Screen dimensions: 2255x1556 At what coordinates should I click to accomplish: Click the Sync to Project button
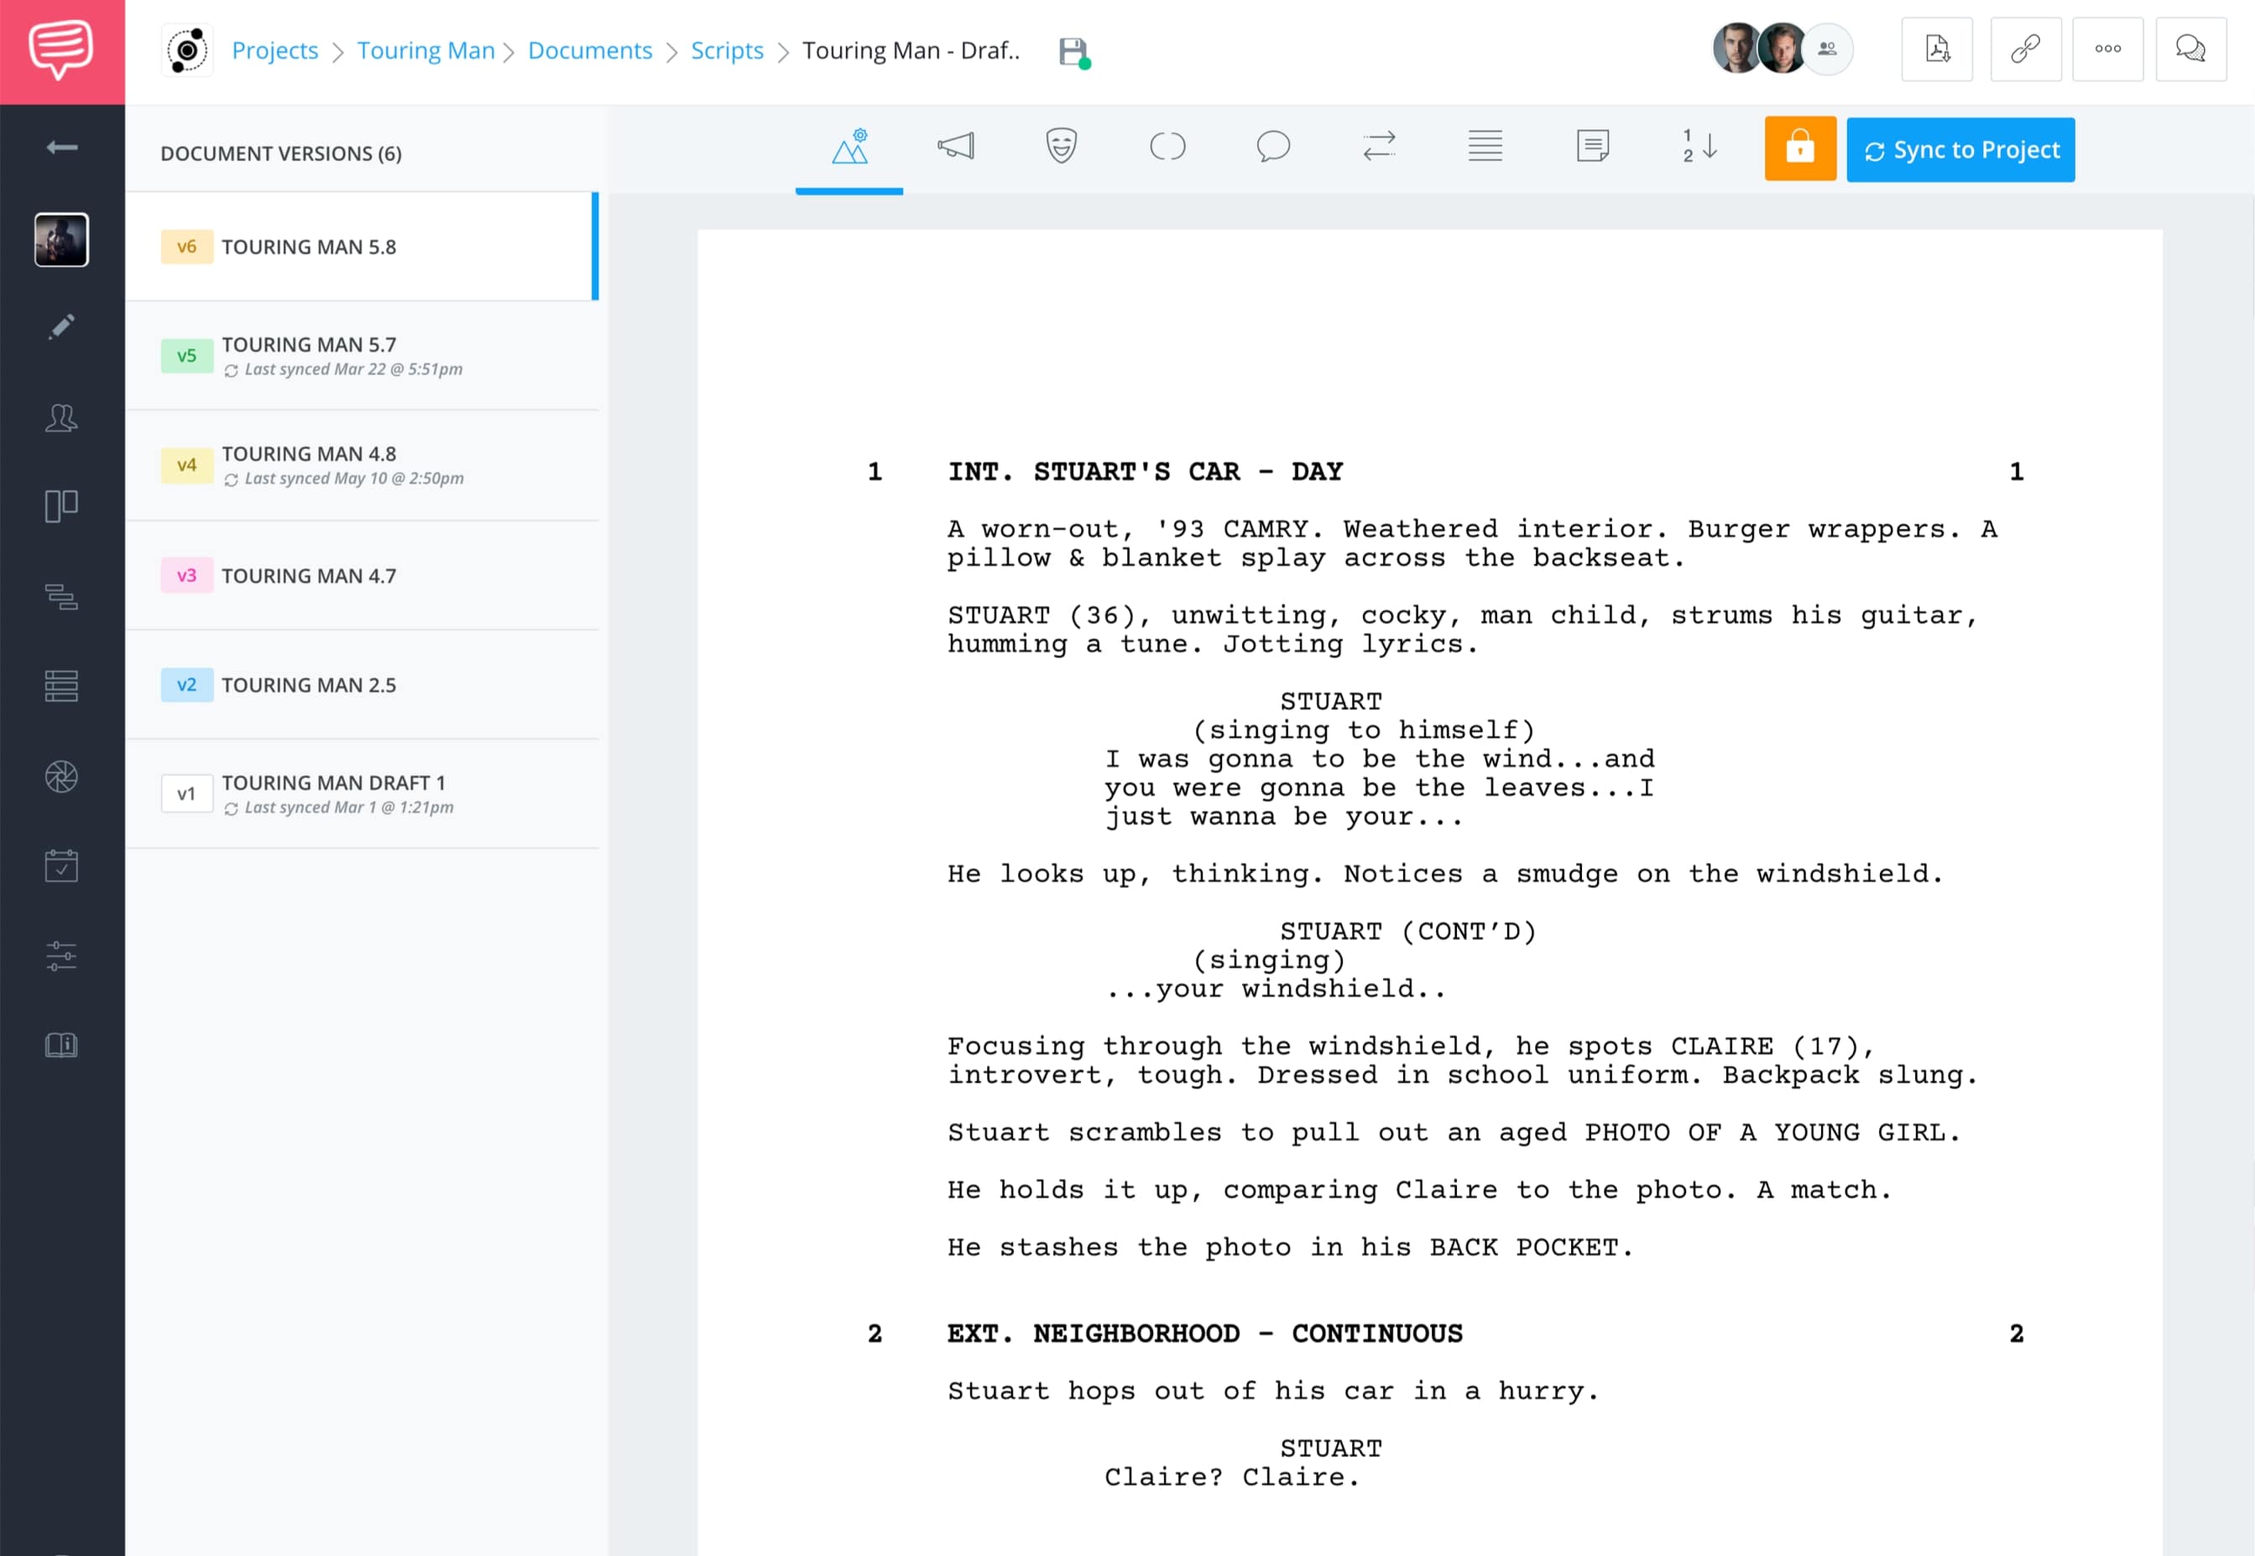click(1962, 149)
